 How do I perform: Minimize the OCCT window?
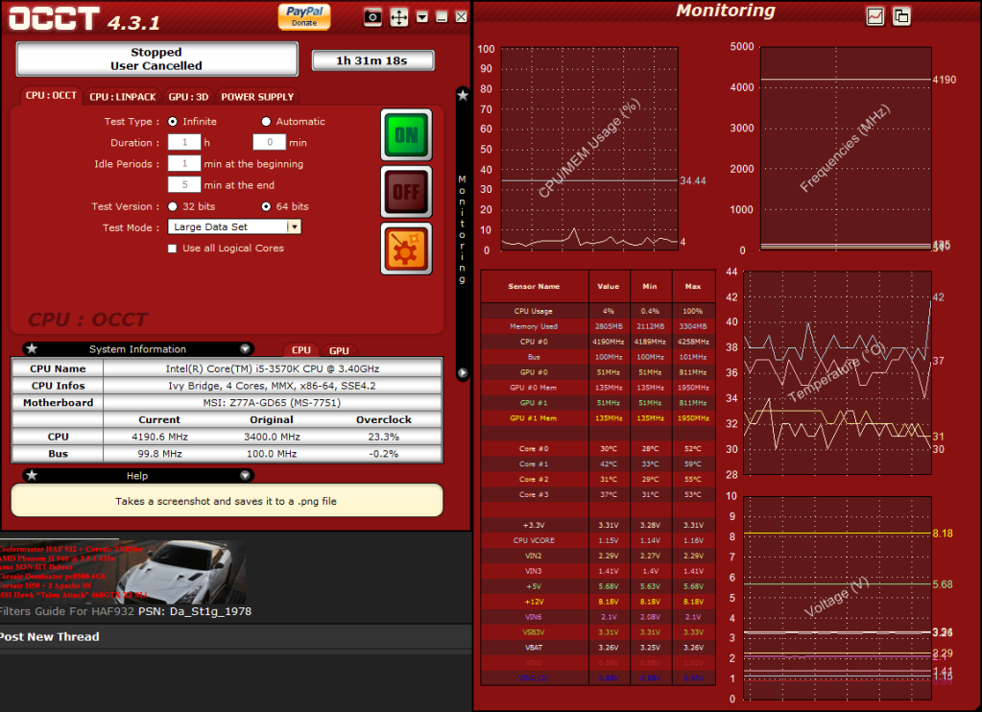(442, 17)
